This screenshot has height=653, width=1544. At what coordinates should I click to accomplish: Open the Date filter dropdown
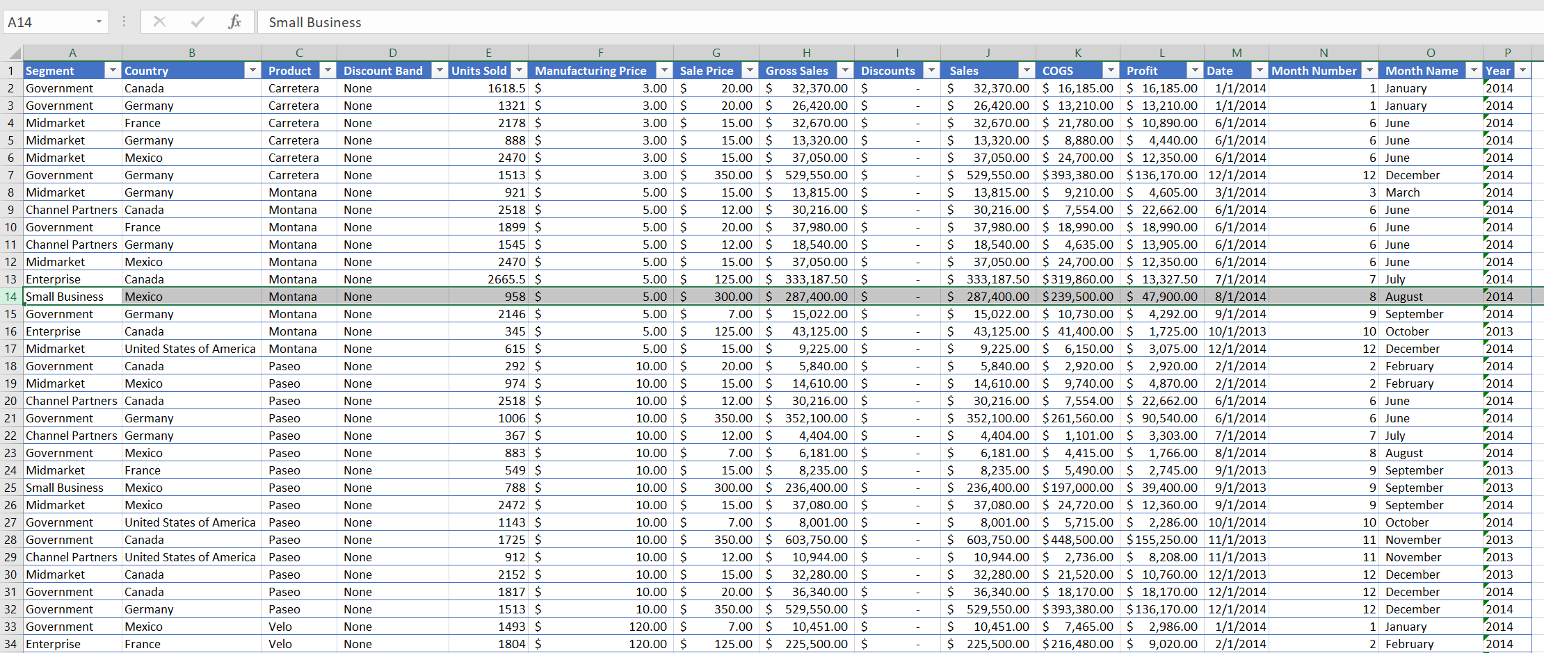(1260, 70)
